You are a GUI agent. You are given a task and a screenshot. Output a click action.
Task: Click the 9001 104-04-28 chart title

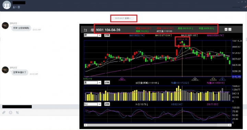click(x=108, y=30)
